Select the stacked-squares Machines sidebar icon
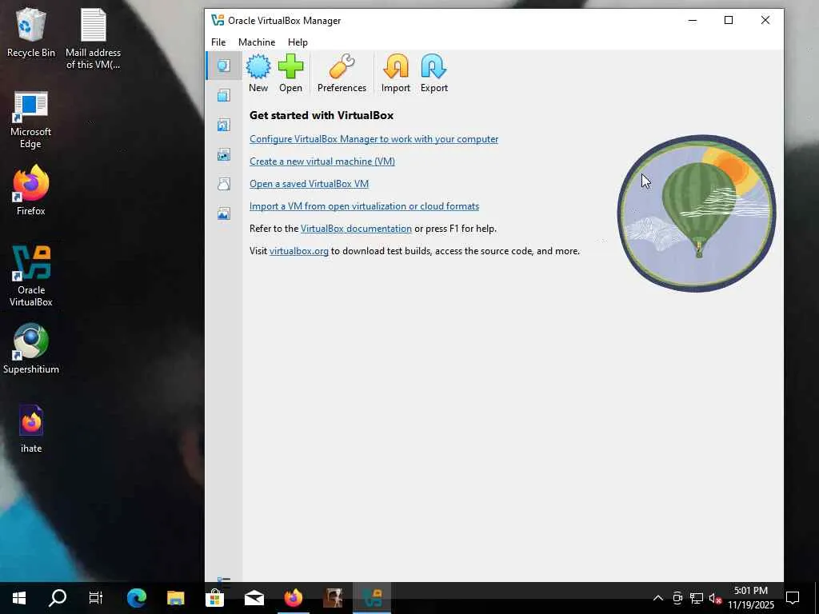 pos(224,95)
